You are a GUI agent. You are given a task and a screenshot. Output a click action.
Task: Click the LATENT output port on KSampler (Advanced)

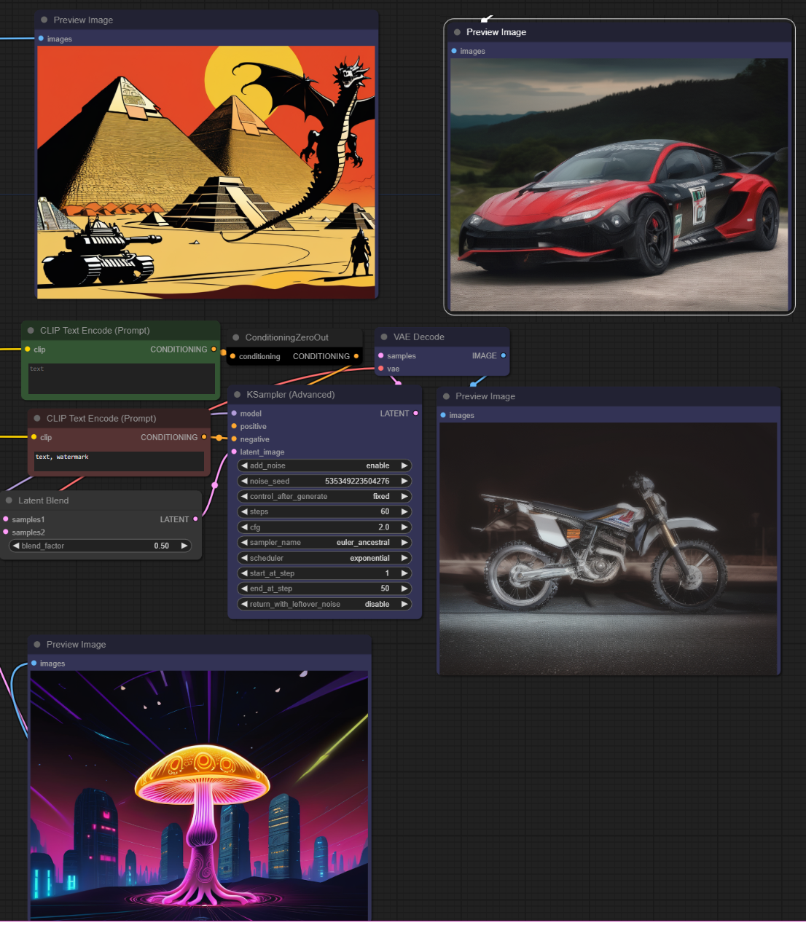point(415,414)
